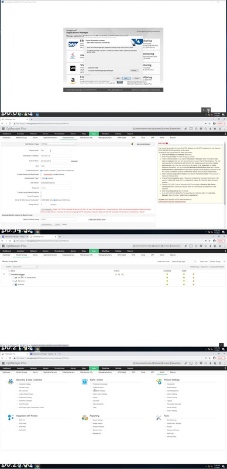Tick the Connect using Named Instance checkbox
Image resolution: width=227 pixels, height=469 pixels.
tap(41, 192)
